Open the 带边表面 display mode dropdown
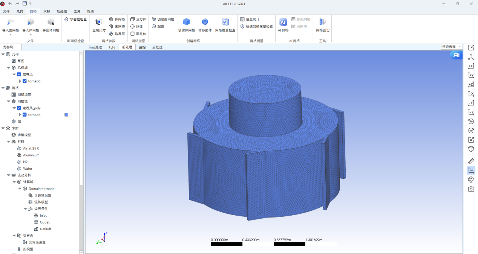The height and width of the screenshot is (254, 478). (x=452, y=47)
